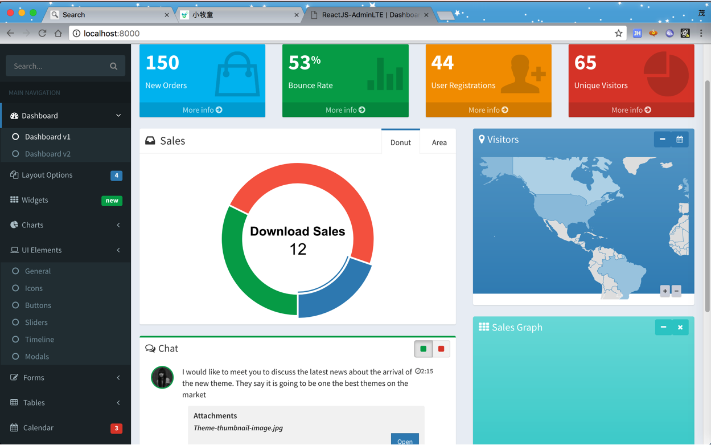Go to browser home page icon
The height and width of the screenshot is (445, 711).
coord(58,34)
